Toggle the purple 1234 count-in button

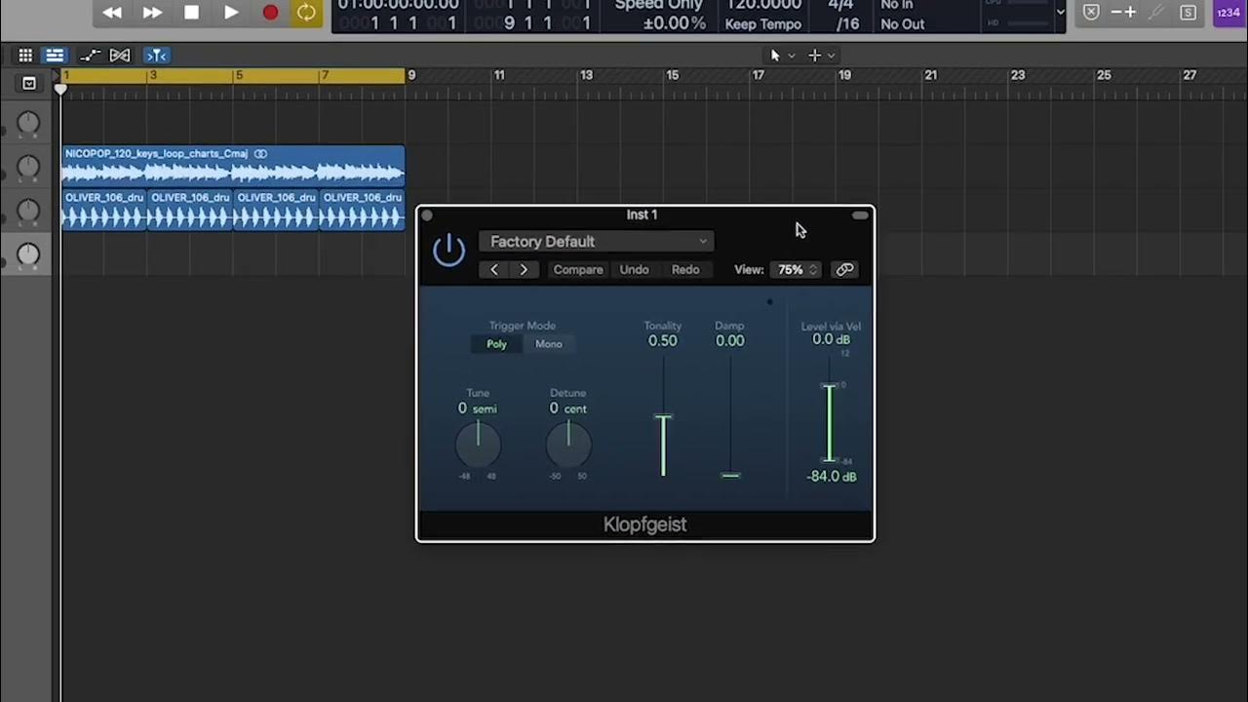tap(1228, 13)
